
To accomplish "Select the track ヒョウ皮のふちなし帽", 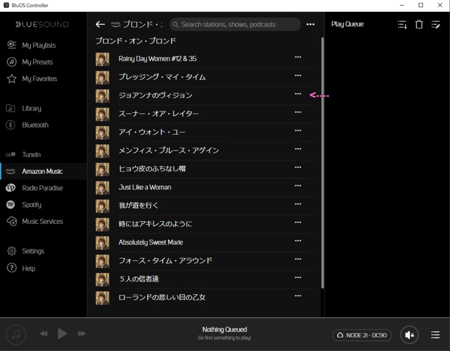I will point(152,169).
